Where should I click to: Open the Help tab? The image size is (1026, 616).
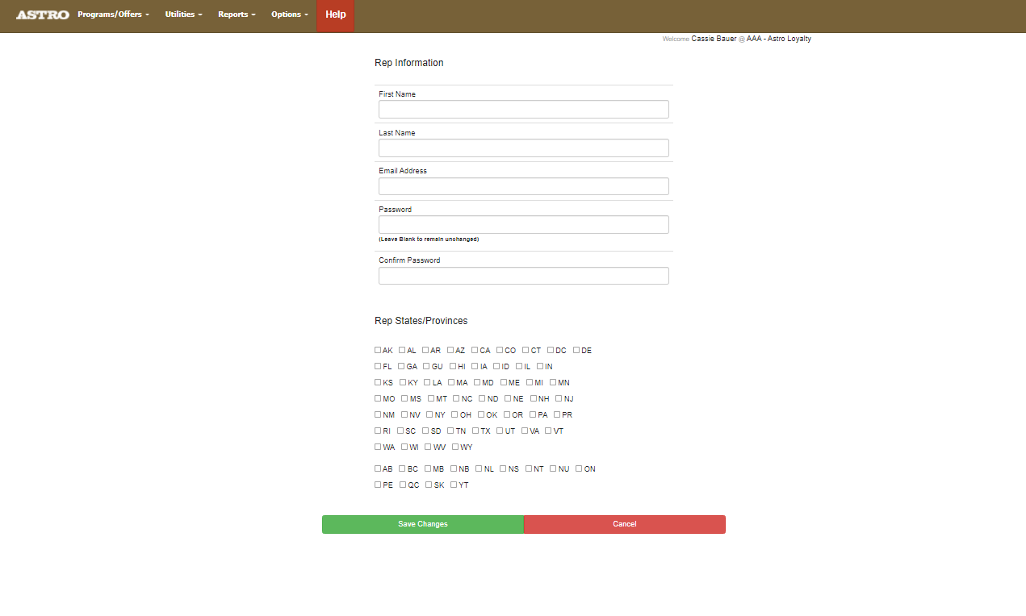coord(336,15)
